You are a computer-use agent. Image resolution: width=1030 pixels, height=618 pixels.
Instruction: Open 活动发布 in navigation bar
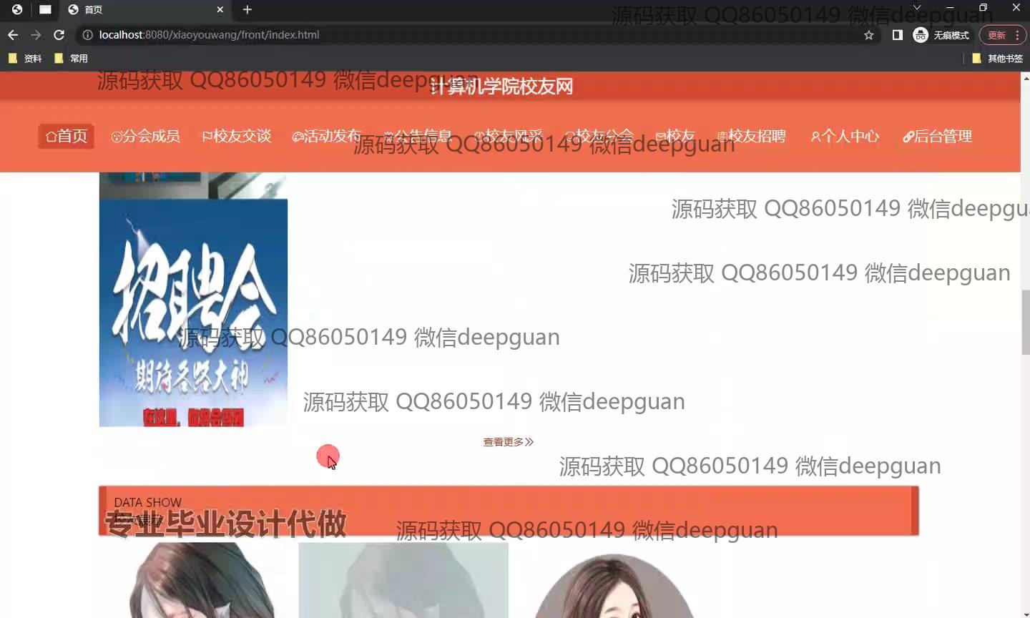(x=327, y=136)
